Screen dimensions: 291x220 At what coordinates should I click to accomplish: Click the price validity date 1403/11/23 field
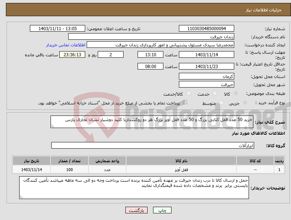pyautogui.click(x=207, y=66)
